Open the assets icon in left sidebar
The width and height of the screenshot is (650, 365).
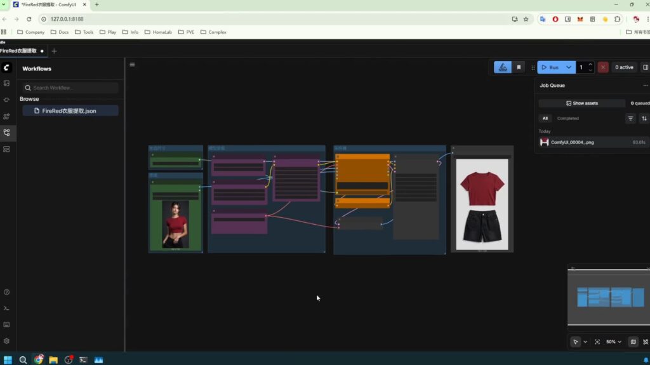coord(6,83)
